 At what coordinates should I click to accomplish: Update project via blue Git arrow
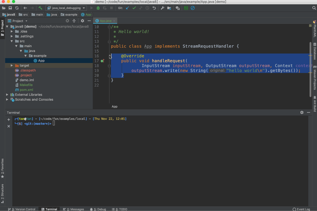tap(127, 8)
